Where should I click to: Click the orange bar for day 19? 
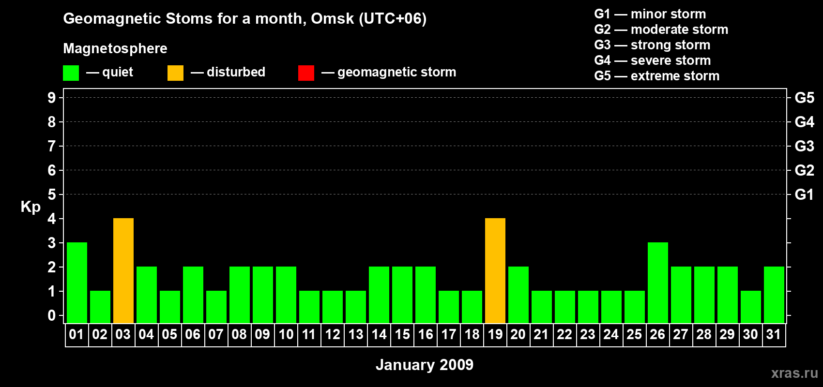pos(495,271)
